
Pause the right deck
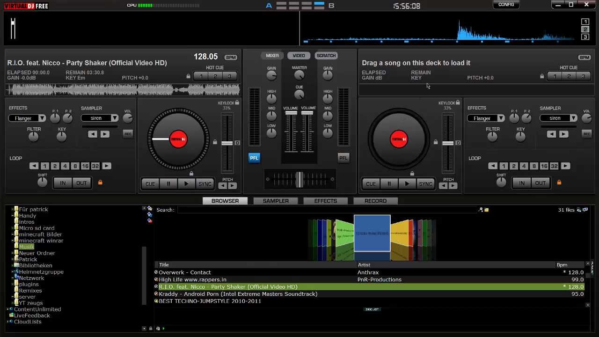click(x=389, y=184)
